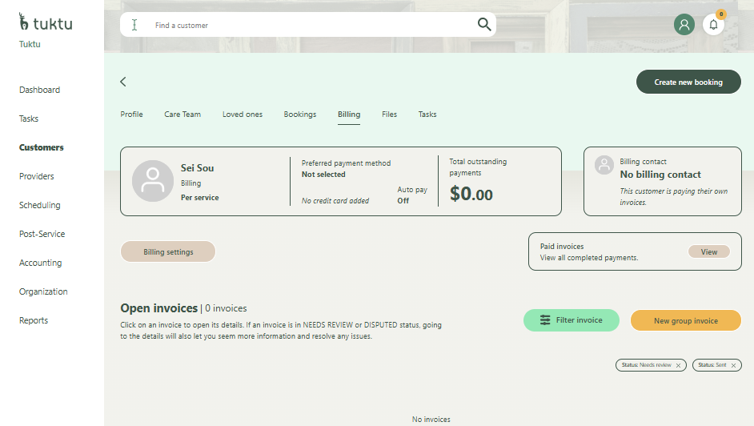The height and width of the screenshot is (426, 754).
Task: Click the Find a customer search field
Action: tap(312, 25)
